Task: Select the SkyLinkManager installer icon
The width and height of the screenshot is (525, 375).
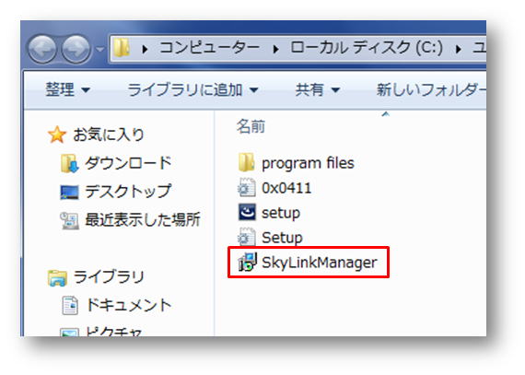Action: point(247,263)
